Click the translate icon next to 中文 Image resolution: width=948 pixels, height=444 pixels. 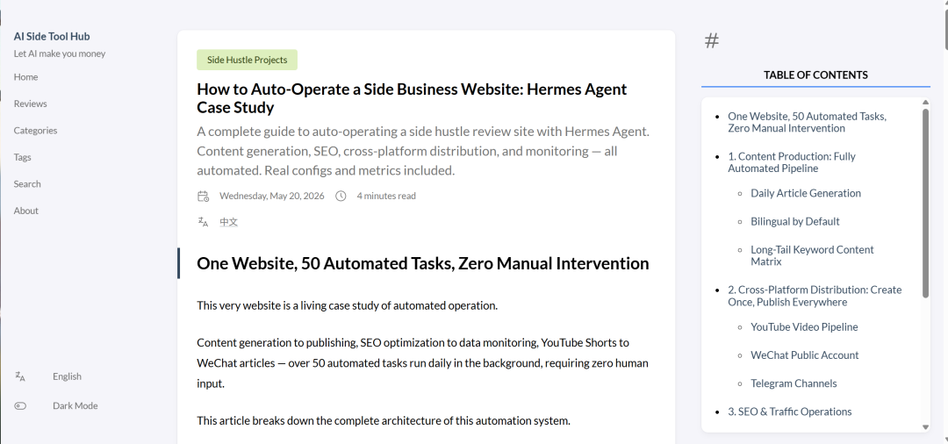click(203, 222)
